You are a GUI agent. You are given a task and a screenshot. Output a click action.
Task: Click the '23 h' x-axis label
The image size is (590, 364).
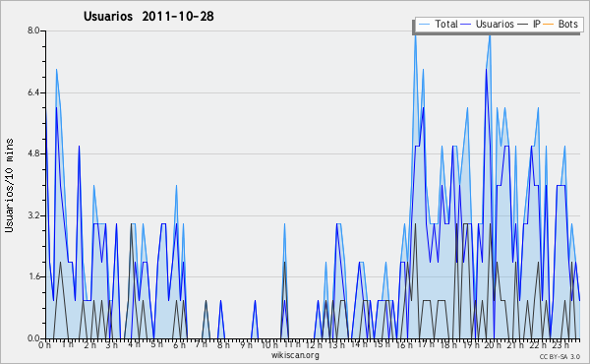coord(560,344)
